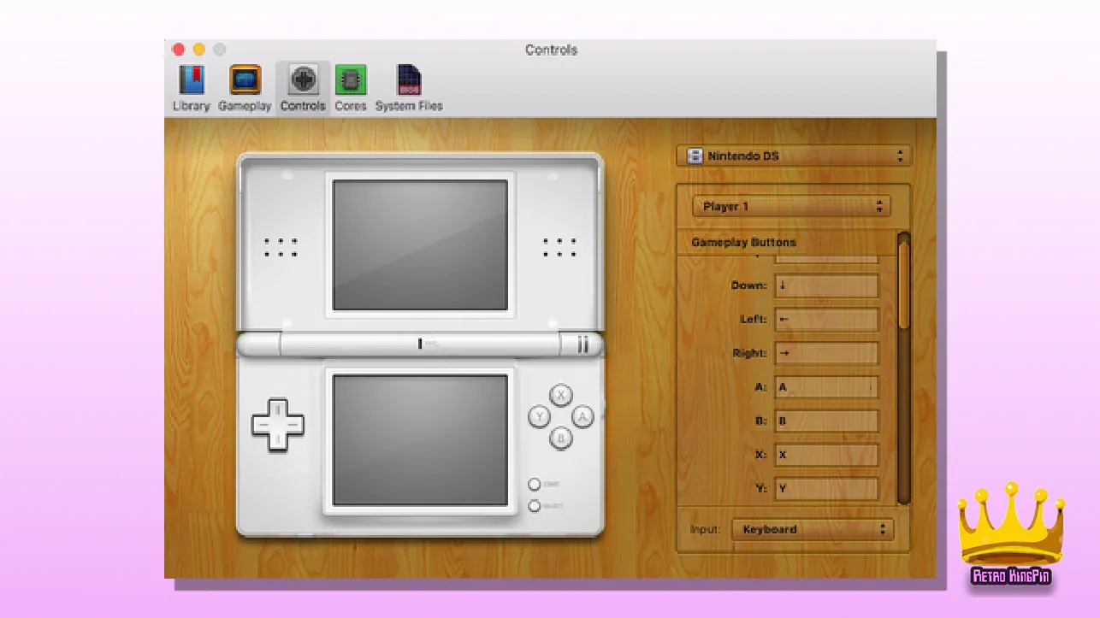Screen dimensions: 1100x618
Task: Click the Start button on the DS
Action: [x=535, y=485]
